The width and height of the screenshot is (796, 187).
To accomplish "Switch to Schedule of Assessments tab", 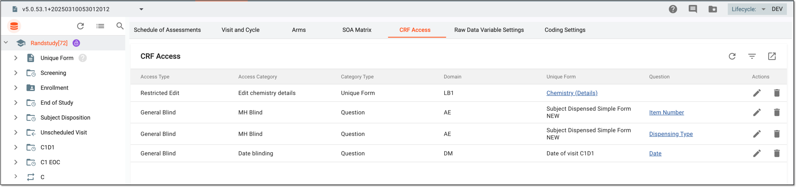I will pos(167,30).
